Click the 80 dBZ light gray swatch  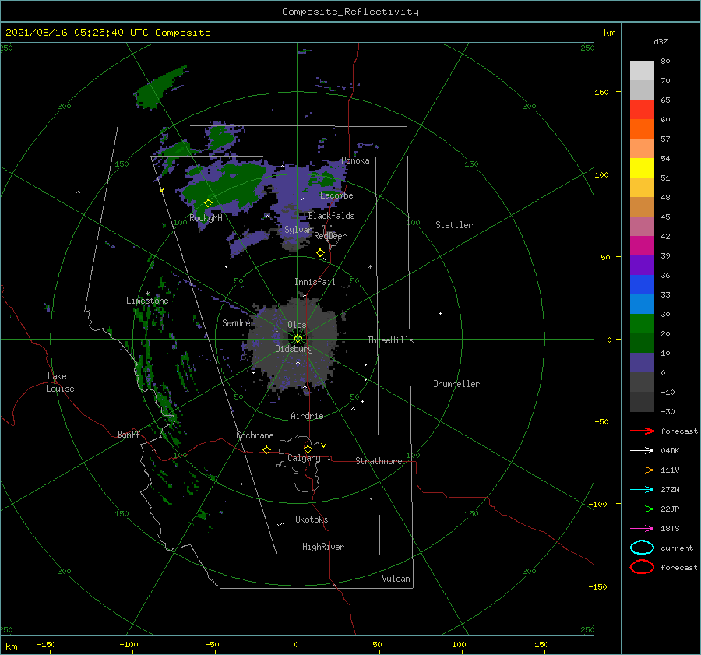click(x=642, y=71)
